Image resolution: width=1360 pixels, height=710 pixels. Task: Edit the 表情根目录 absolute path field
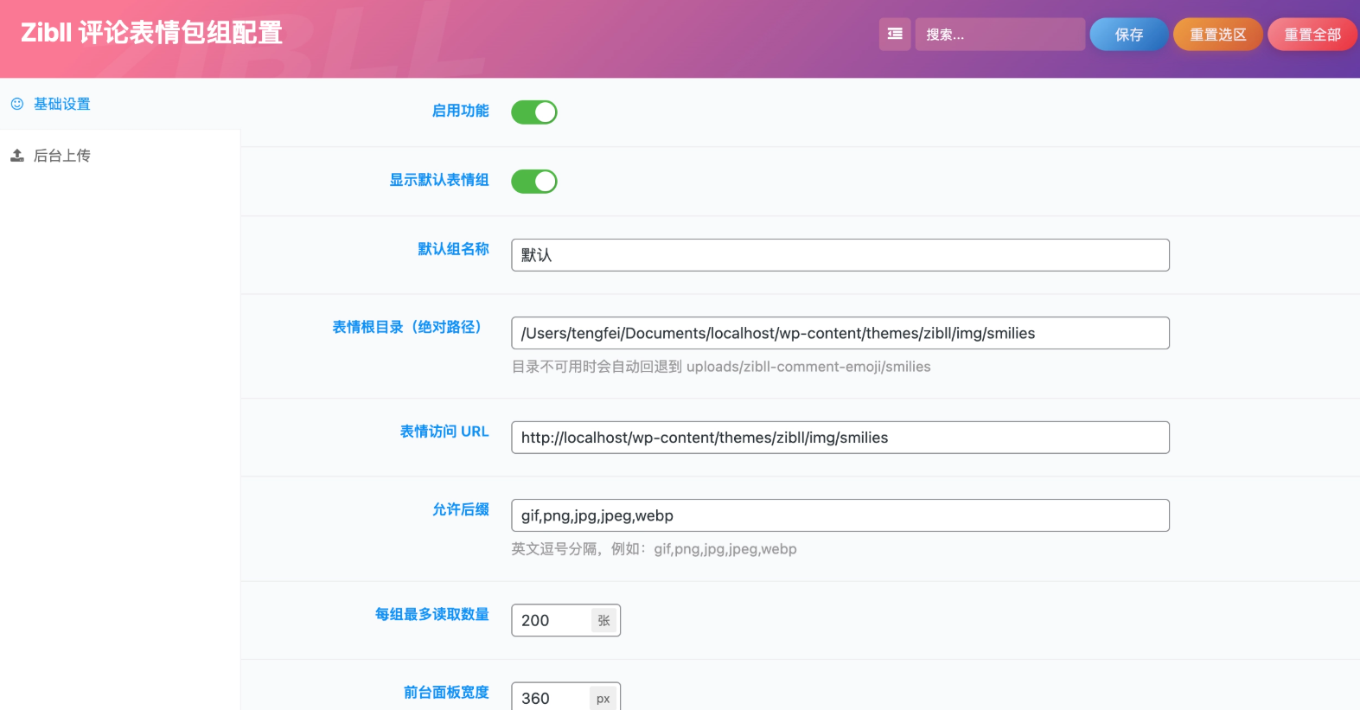(840, 333)
